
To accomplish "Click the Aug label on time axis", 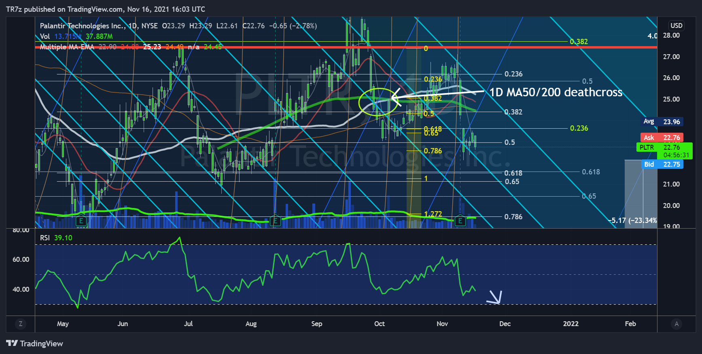I will (x=251, y=324).
